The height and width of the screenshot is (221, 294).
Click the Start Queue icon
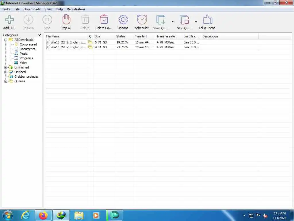click(161, 20)
